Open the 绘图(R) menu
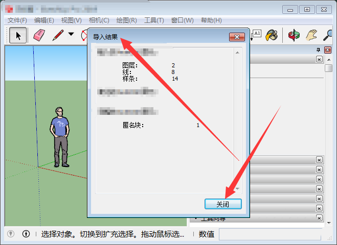 point(126,20)
